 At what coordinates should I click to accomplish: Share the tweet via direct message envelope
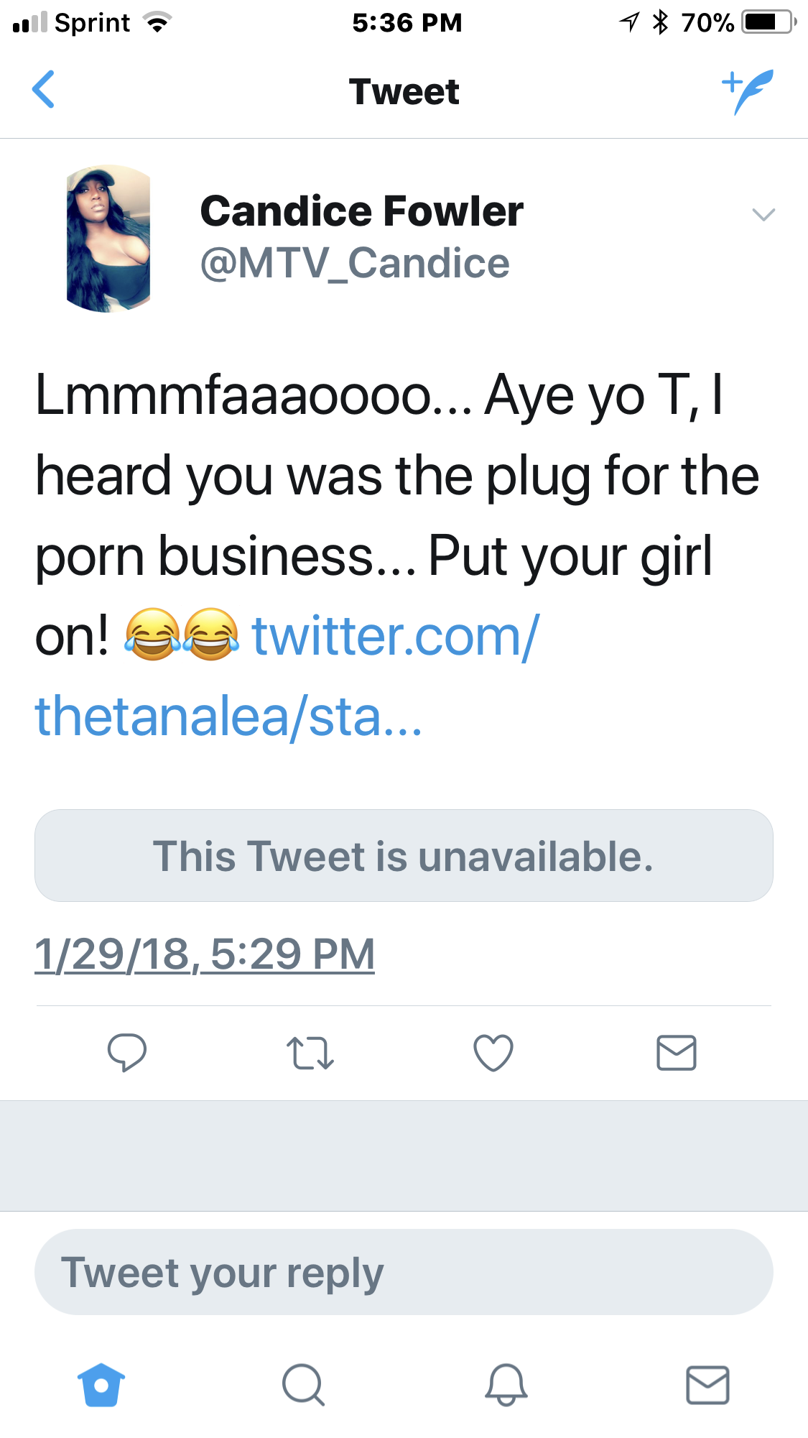point(677,1053)
